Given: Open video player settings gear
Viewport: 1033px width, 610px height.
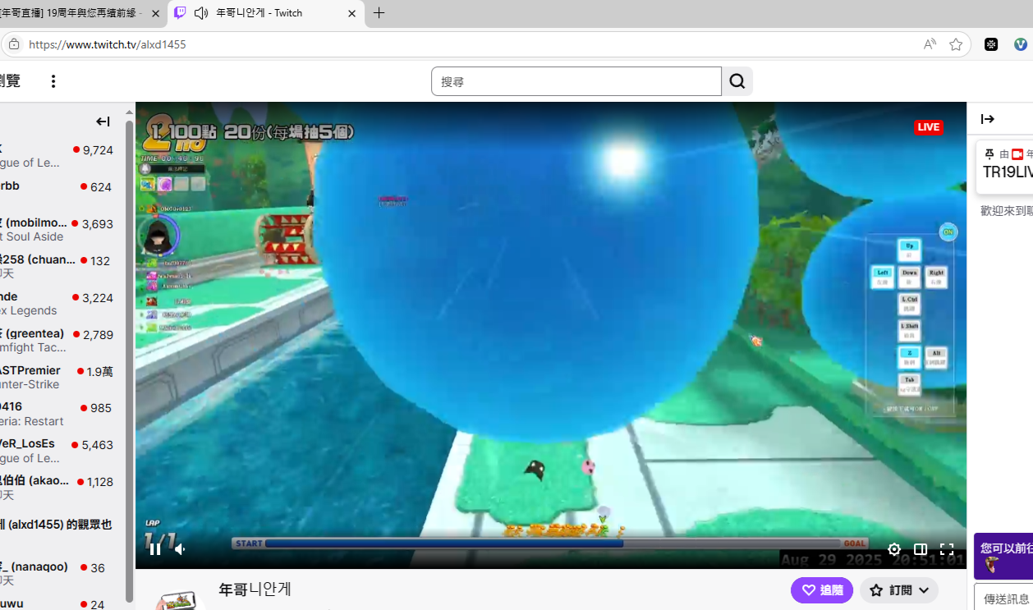Looking at the screenshot, I should tap(894, 549).
